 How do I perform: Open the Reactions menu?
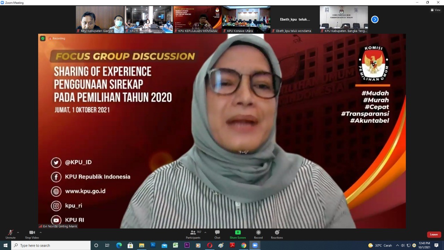[277, 234]
